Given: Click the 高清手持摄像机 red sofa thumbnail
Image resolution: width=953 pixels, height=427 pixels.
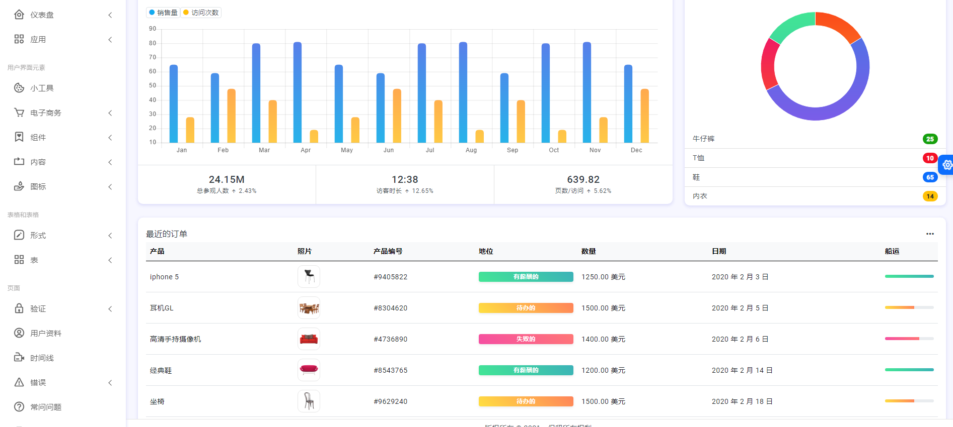Looking at the screenshot, I should pos(309,339).
